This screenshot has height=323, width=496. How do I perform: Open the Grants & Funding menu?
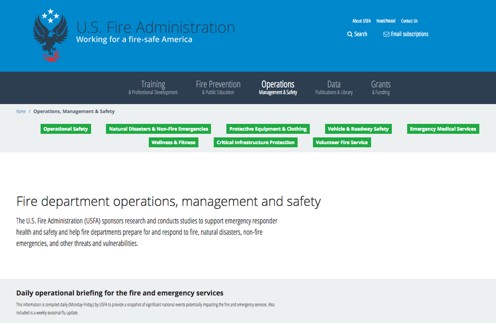pos(380,88)
